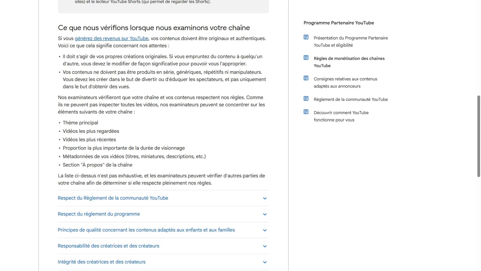Click the article icon beside 'Présentation du Programme Partenaire'
The width and height of the screenshot is (481, 271).
306,37
